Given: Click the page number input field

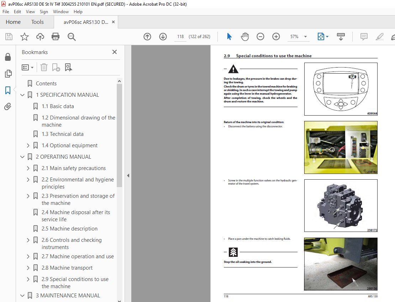Looking at the screenshot, I should click(180, 37).
